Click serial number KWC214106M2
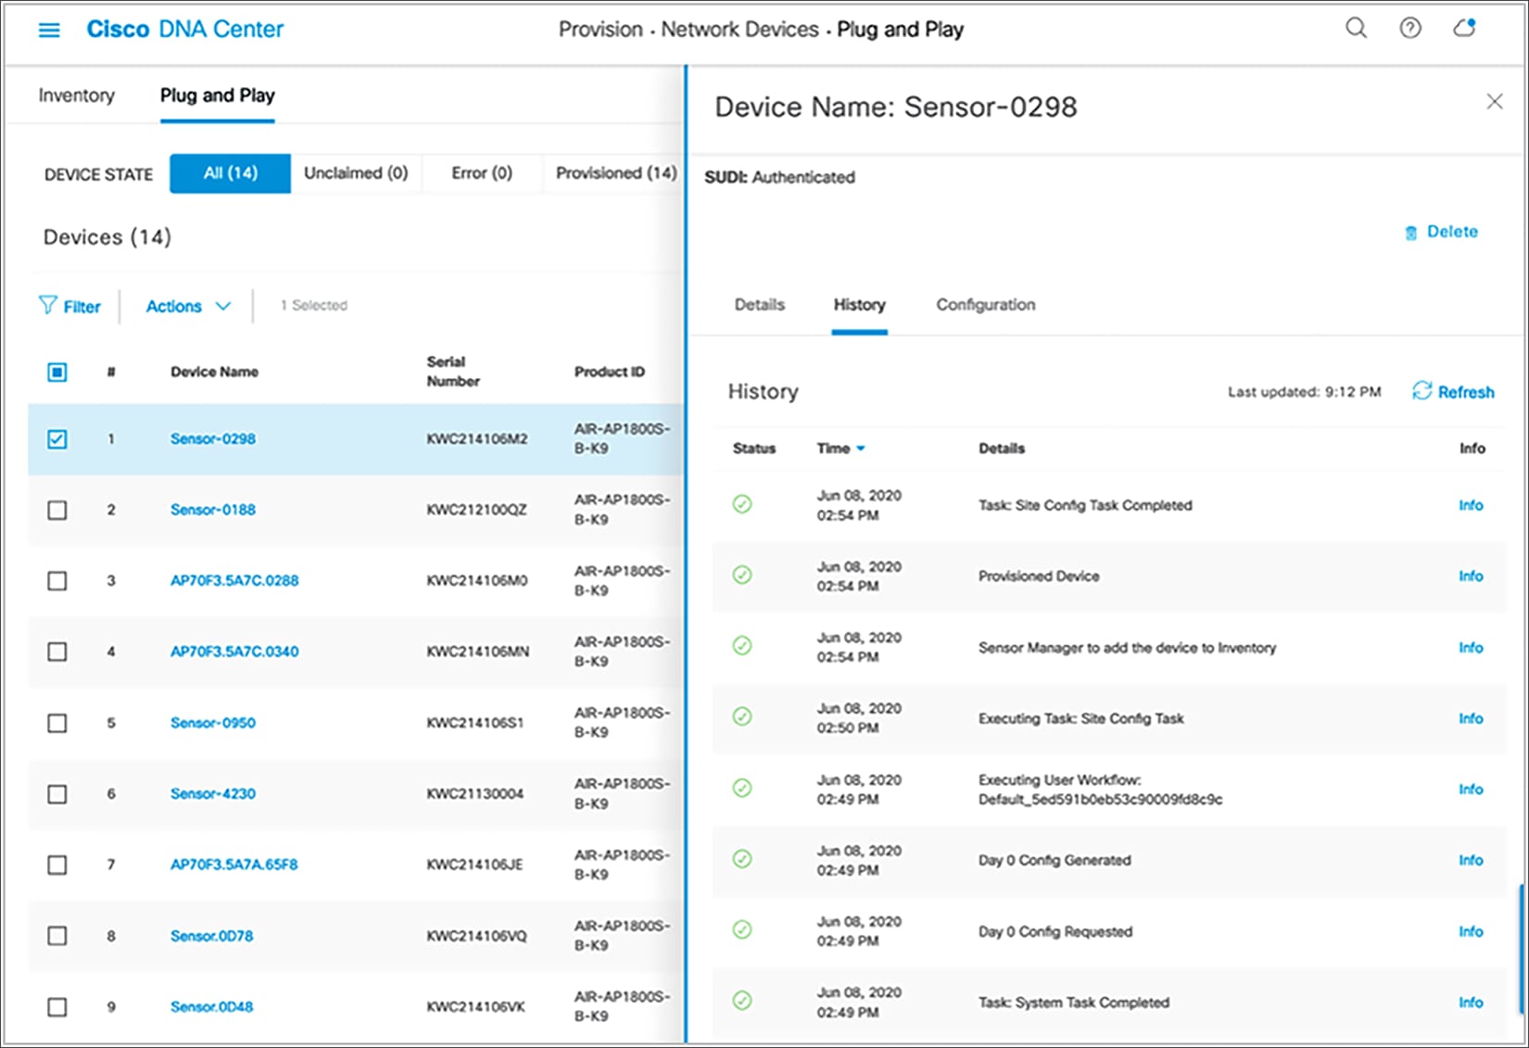1529x1048 pixels. tap(477, 439)
